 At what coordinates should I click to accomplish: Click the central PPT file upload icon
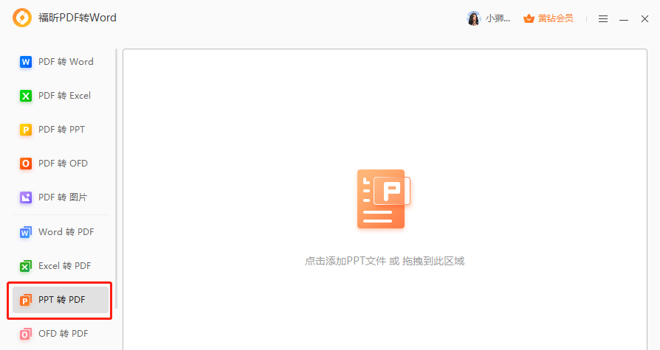click(x=382, y=199)
